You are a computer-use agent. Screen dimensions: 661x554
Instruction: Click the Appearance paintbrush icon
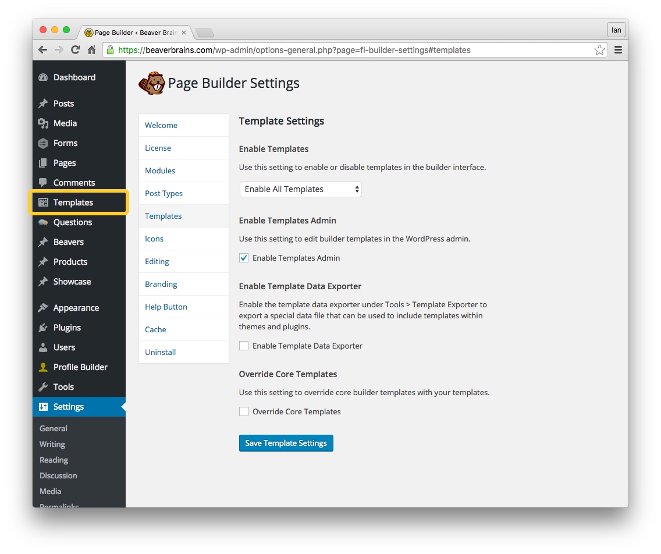[43, 308]
